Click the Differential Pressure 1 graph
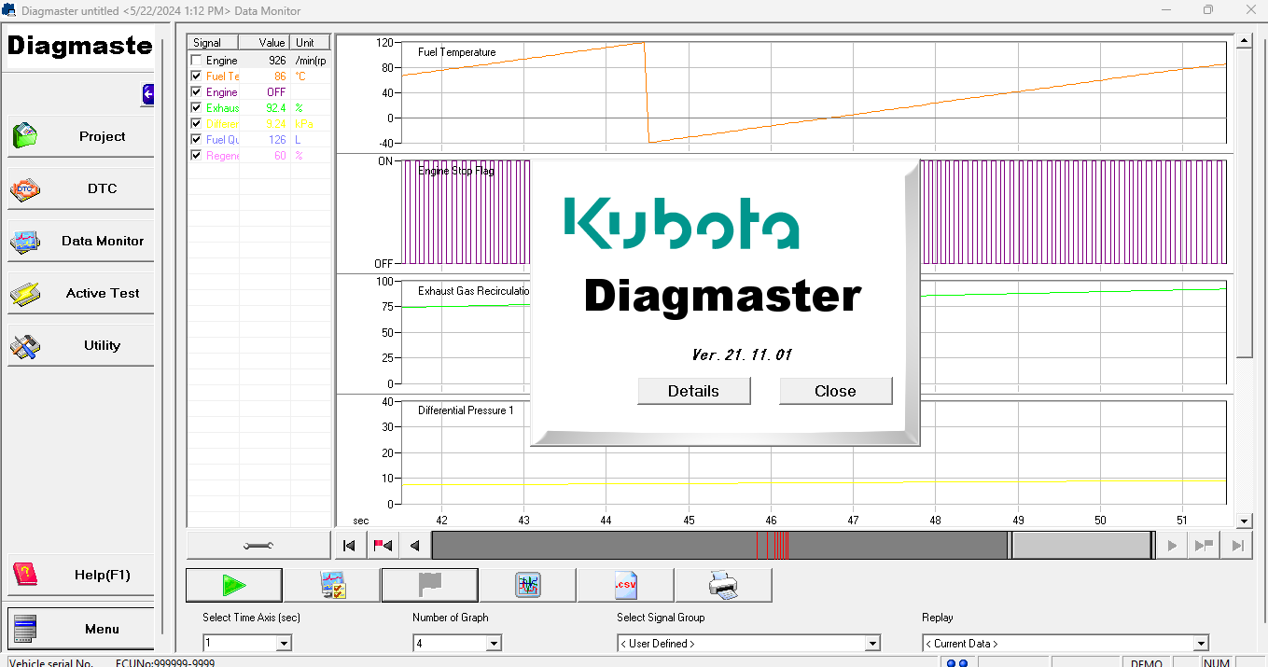Viewport: 1268px width, 667px height. [x=813, y=452]
